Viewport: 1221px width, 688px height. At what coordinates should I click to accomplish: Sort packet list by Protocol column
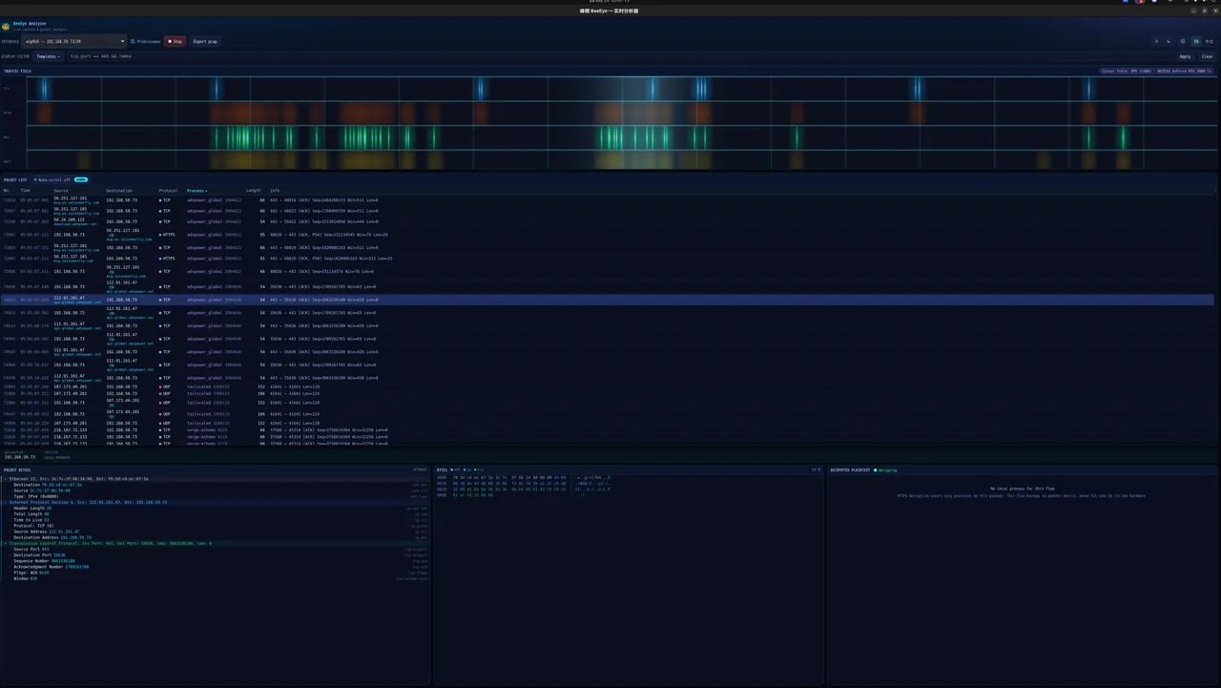click(168, 191)
